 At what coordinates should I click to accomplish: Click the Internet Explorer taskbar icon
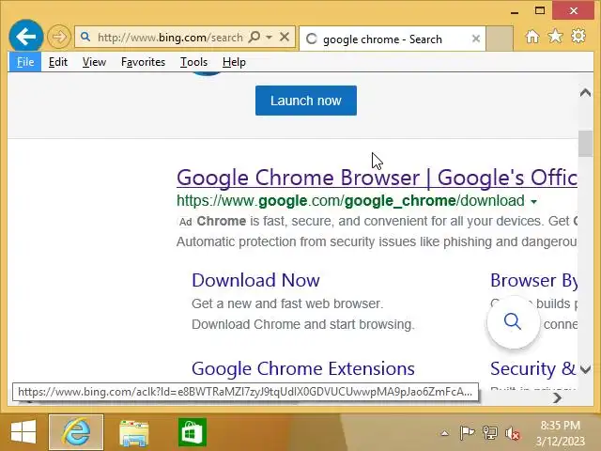tap(76, 432)
